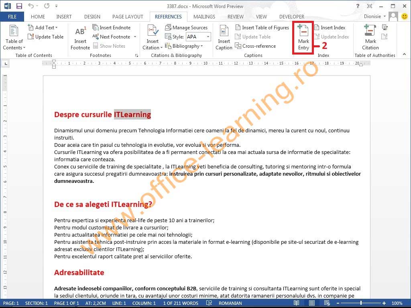Click the Mark Citation button
411x308 pixels.
(x=370, y=37)
